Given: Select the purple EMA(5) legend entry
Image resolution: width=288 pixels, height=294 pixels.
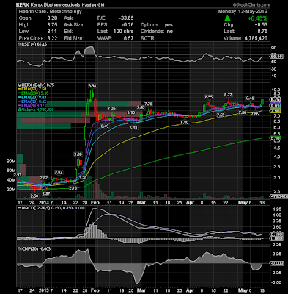Looking at the screenshot, I should pyautogui.click(x=32, y=106).
